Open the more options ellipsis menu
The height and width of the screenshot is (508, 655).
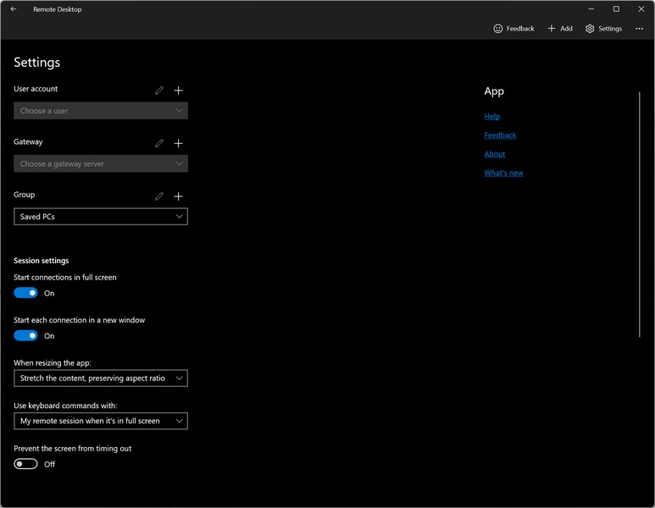pos(639,29)
